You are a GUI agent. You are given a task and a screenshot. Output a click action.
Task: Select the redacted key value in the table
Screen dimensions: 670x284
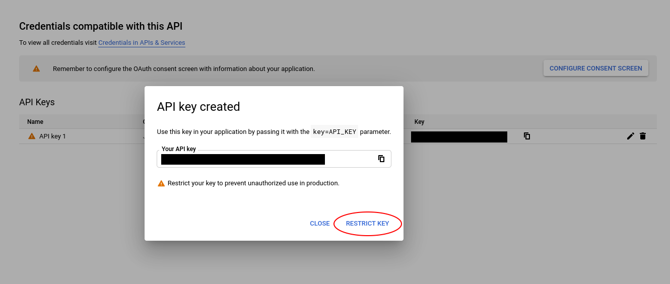(458, 136)
